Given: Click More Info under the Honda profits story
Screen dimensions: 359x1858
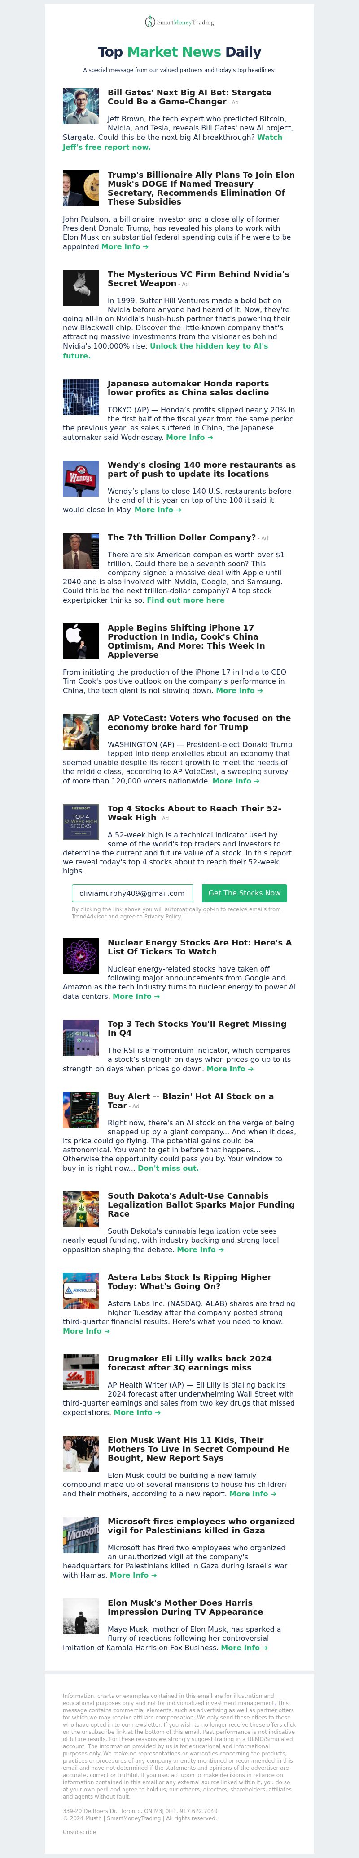Looking at the screenshot, I should click(189, 437).
